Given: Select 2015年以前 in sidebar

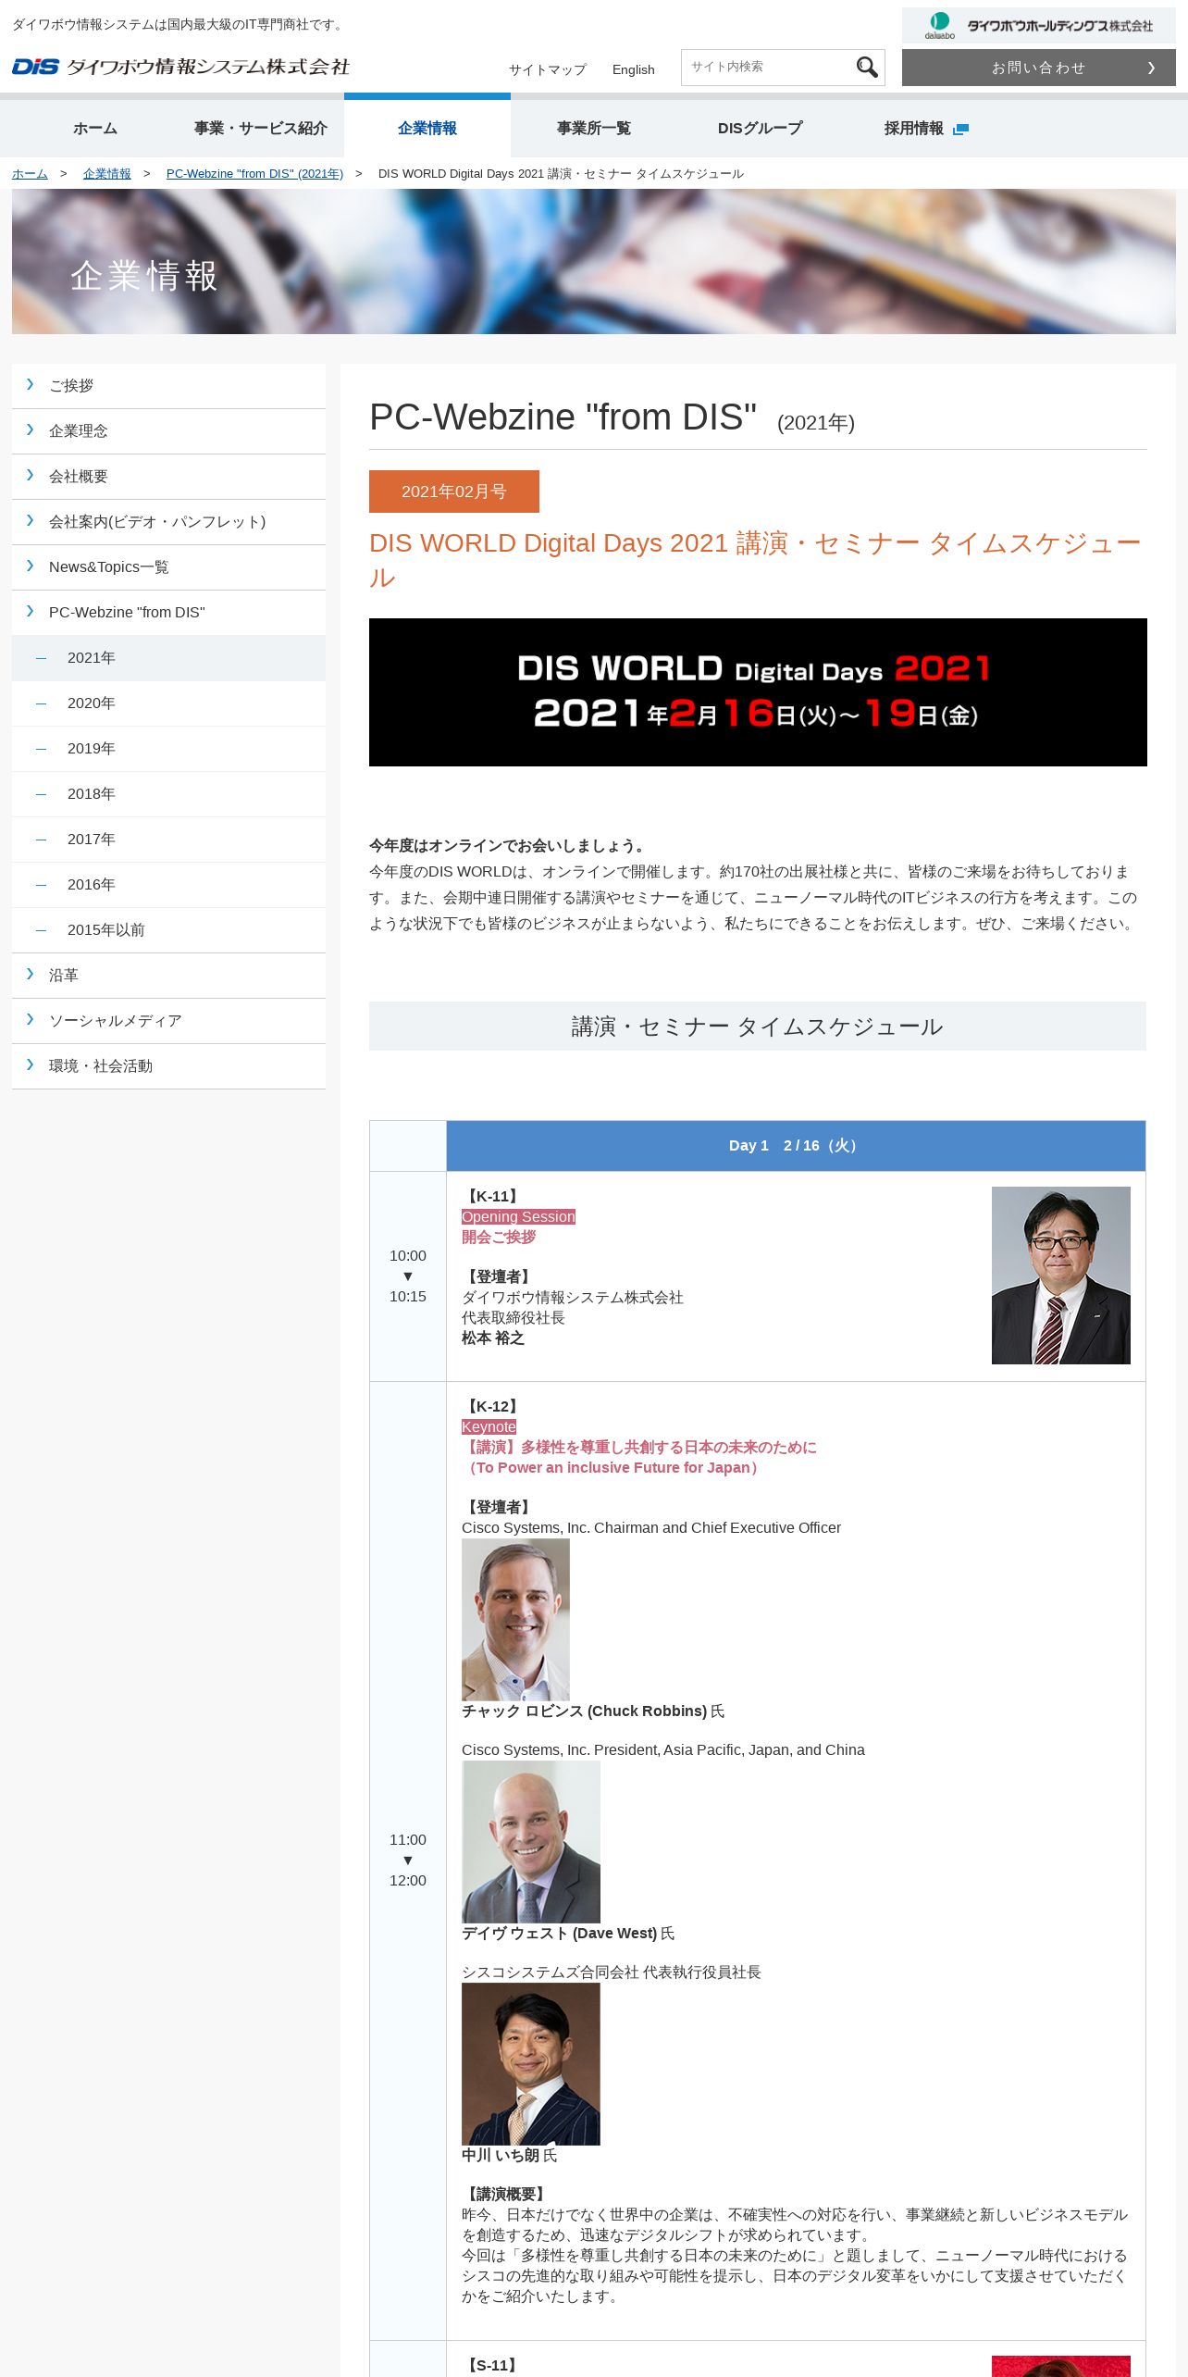Looking at the screenshot, I should click(168, 930).
